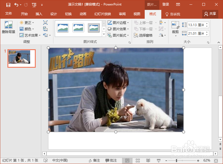Switch to View (视图) tab

coord(137,14)
